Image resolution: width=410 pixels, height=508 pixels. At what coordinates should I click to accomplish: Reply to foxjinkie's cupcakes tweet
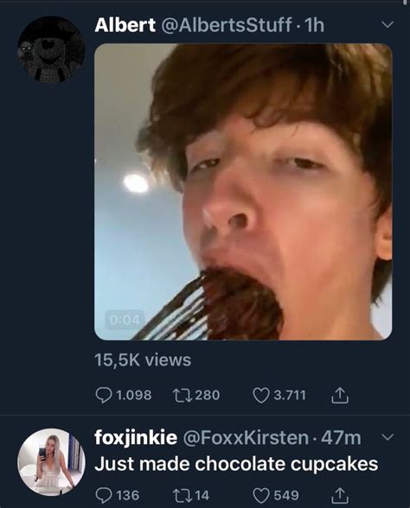(x=104, y=495)
